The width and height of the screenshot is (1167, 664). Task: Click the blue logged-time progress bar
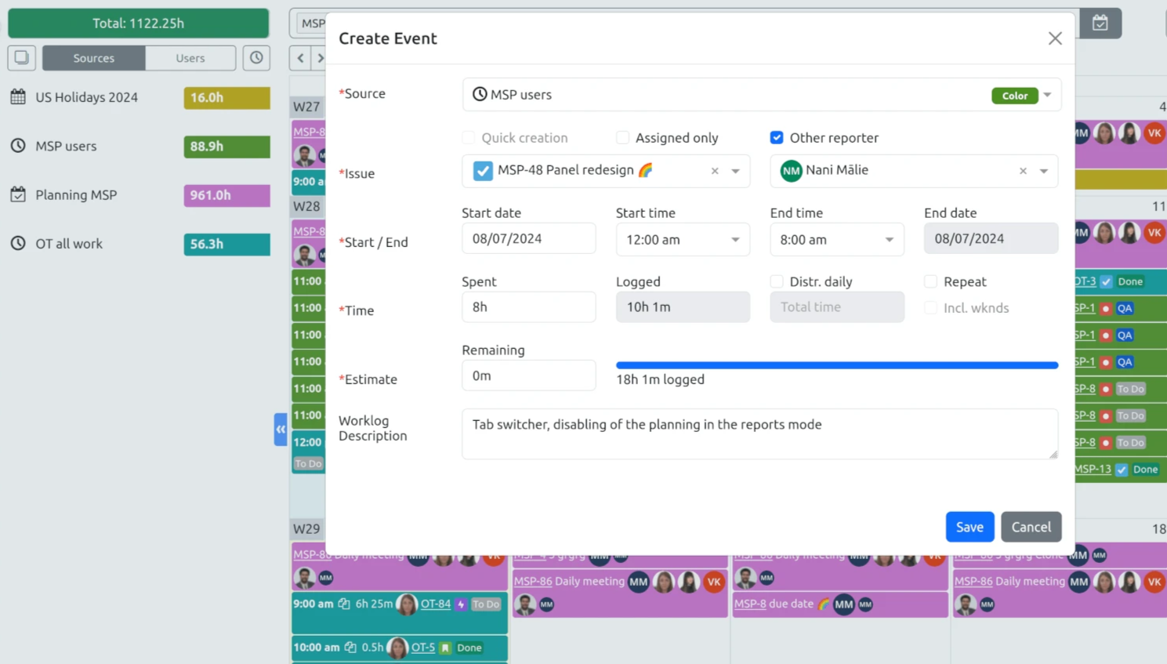pyautogui.click(x=837, y=365)
